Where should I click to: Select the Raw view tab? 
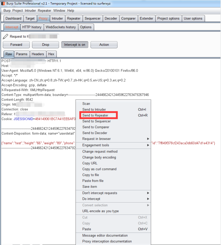tap(9, 54)
